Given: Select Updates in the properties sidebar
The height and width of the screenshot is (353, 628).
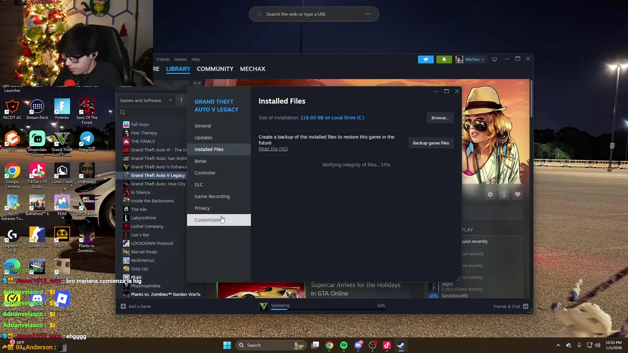Looking at the screenshot, I should 219,138.
